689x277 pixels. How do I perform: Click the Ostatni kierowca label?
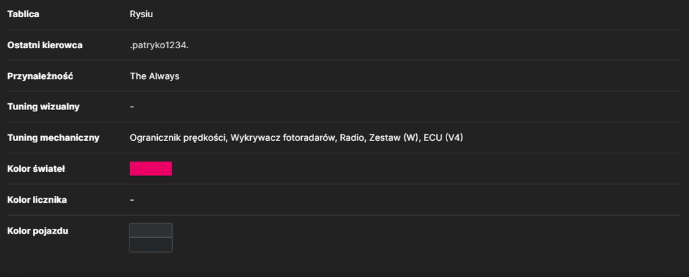45,45
